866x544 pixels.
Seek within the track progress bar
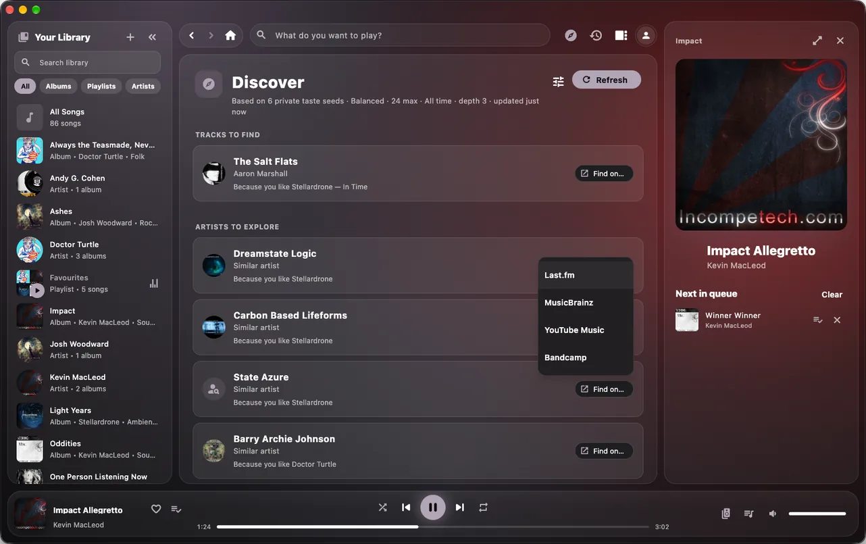[x=433, y=526]
